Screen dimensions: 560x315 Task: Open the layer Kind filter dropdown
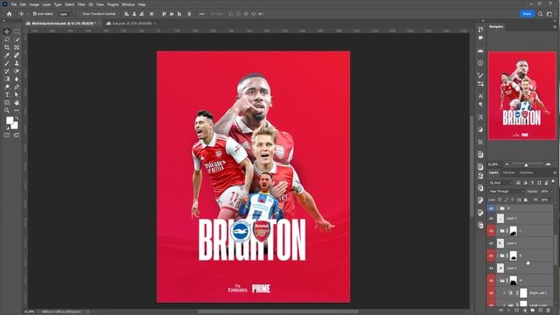(501, 183)
